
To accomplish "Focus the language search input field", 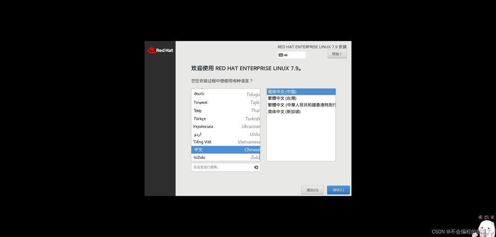I will tap(225, 167).
